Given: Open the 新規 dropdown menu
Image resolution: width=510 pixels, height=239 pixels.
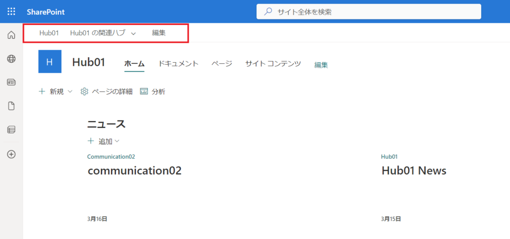Looking at the screenshot, I should (x=55, y=92).
